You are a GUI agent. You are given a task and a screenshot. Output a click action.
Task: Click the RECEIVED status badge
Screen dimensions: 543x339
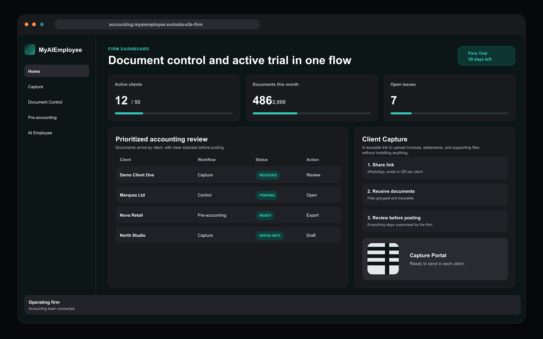tap(268, 175)
